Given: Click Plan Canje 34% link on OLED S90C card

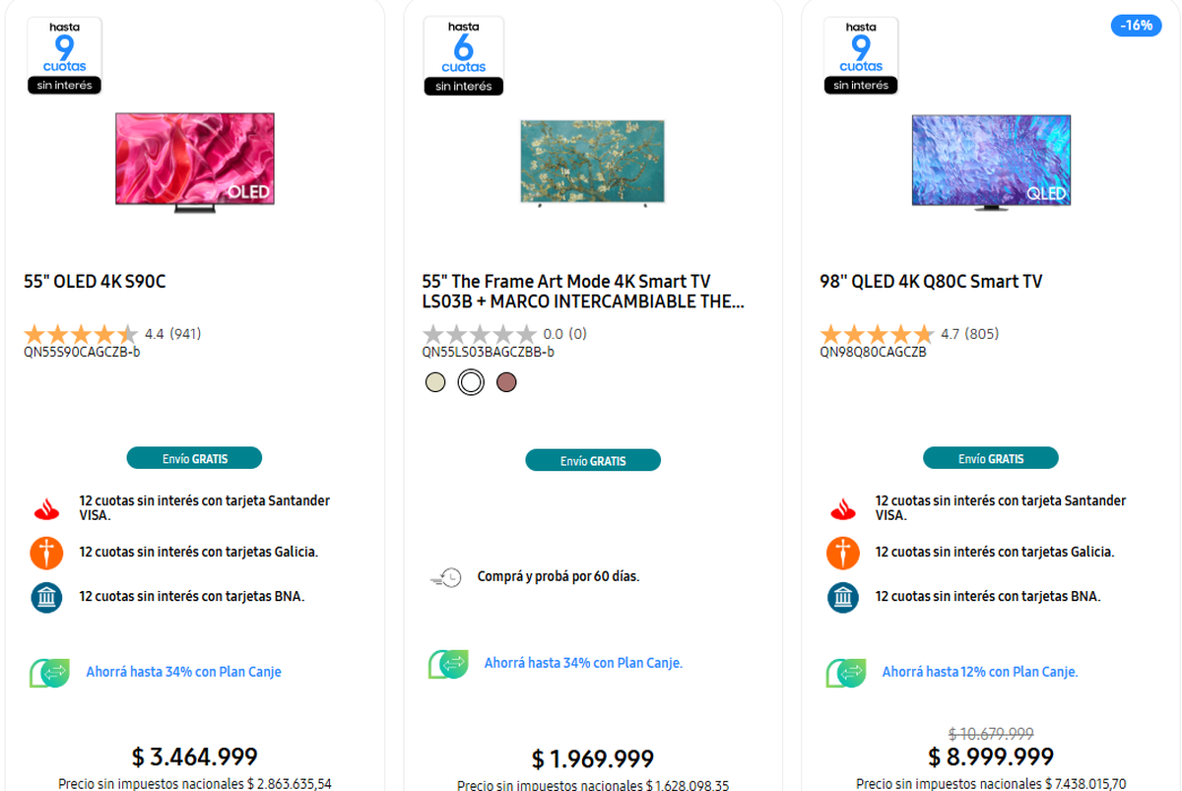Looking at the screenshot, I should click(x=183, y=672).
